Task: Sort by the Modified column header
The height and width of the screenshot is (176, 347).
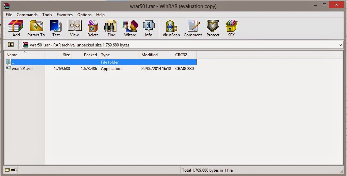Action: pyautogui.click(x=156, y=55)
